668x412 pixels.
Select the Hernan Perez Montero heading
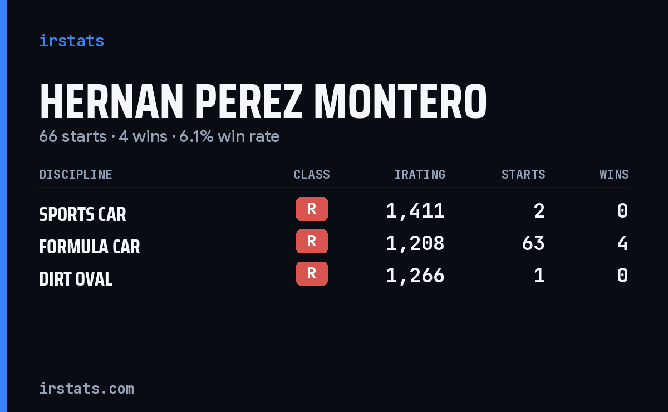pyautogui.click(x=263, y=102)
